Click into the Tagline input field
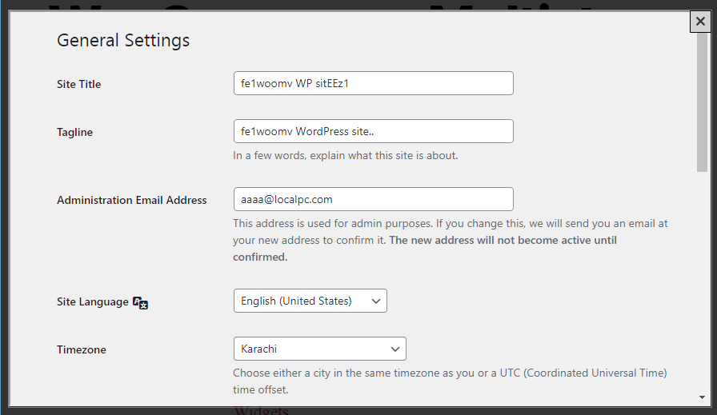The height and width of the screenshot is (415, 717). tap(373, 131)
